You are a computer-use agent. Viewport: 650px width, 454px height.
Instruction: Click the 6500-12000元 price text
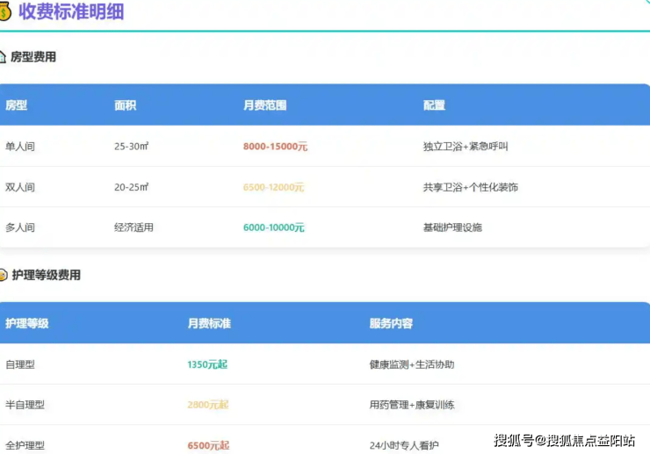(x=273, y=187)
